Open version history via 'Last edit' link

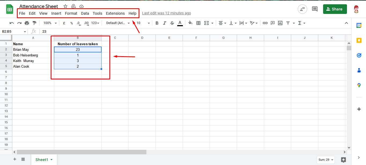(166, 13)
